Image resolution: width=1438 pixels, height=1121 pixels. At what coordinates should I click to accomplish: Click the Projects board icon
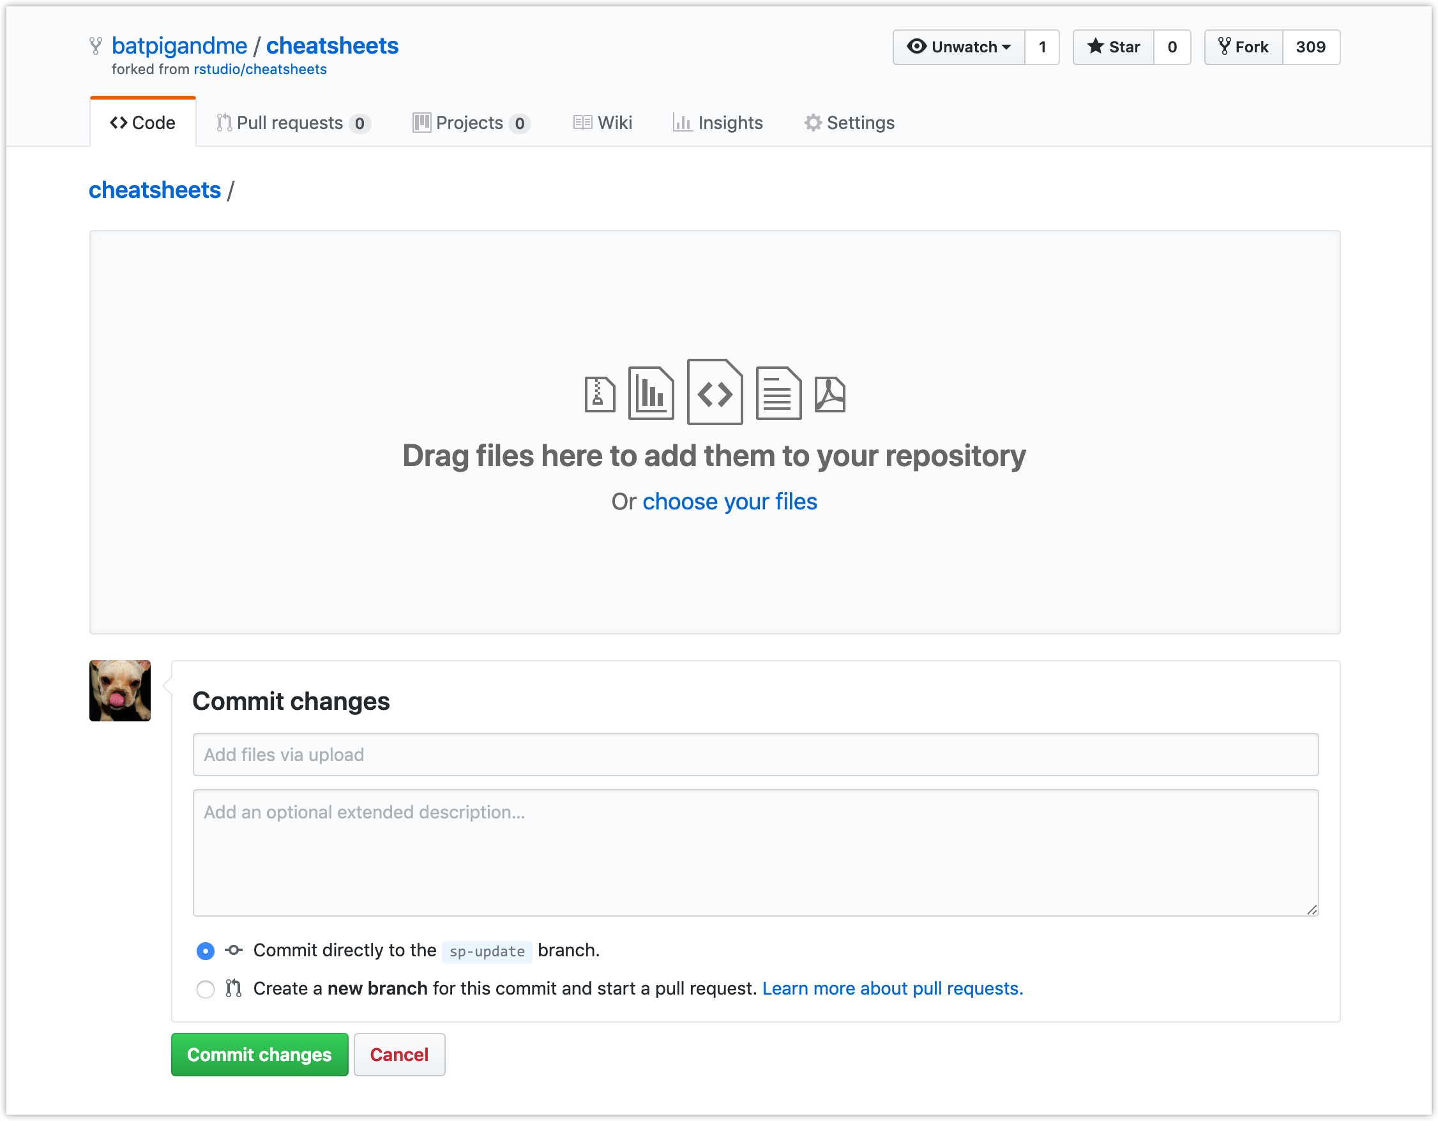[x=422, y=123]
